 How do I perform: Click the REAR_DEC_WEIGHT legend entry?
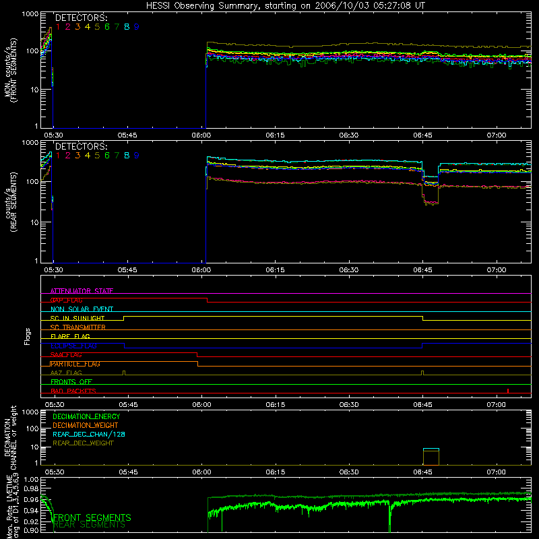[x=83, y=443]
